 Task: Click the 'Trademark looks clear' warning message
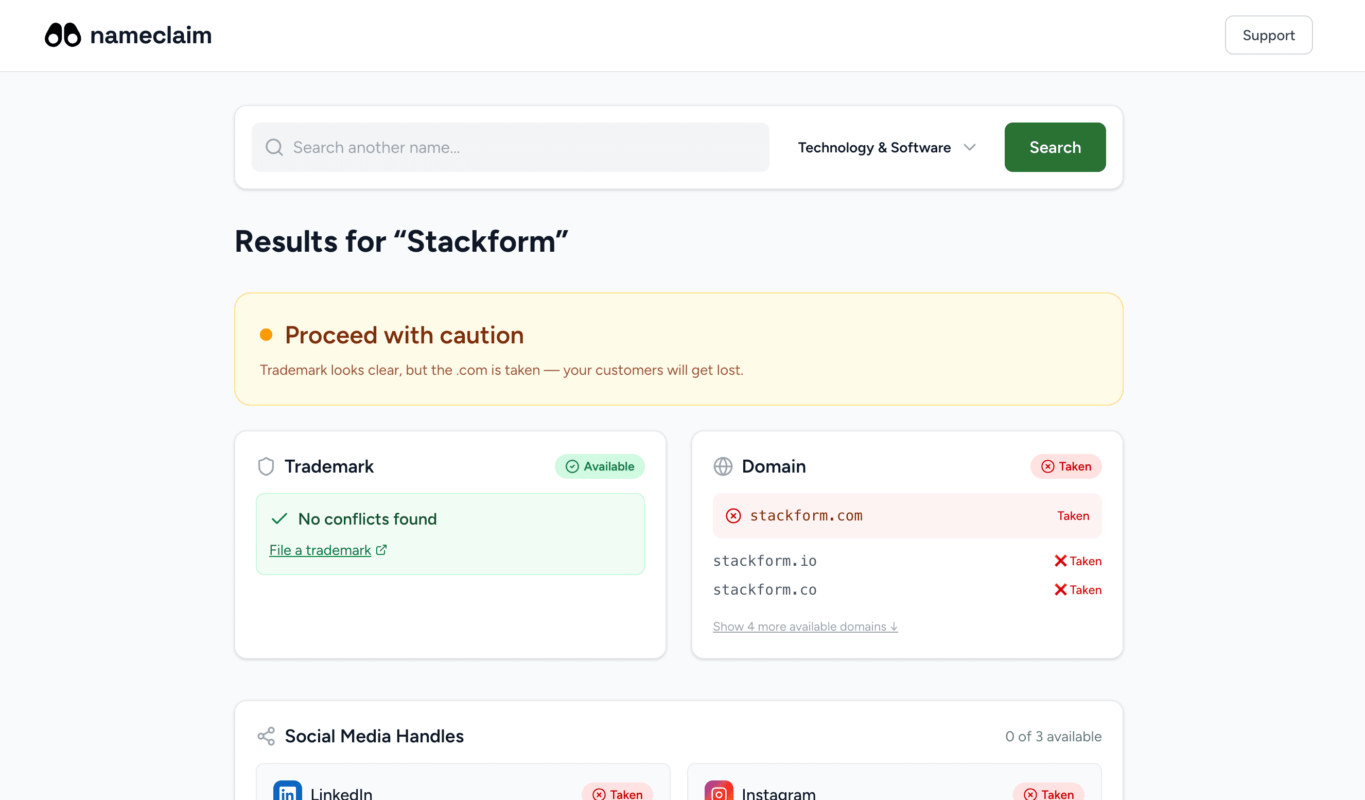[x=502, y=370]
